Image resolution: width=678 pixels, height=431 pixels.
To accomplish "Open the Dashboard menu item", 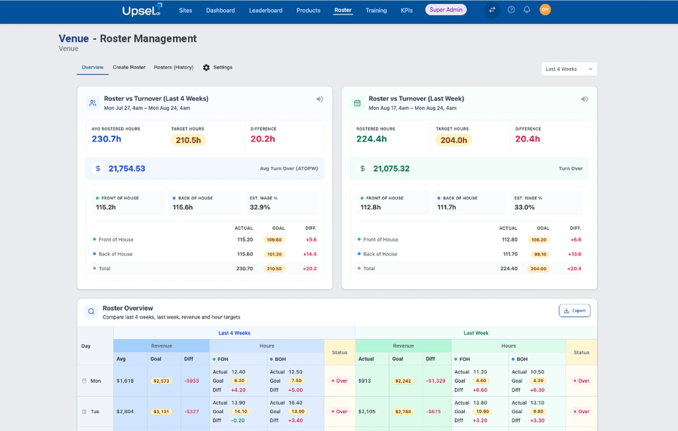I will tap(220, 10).
